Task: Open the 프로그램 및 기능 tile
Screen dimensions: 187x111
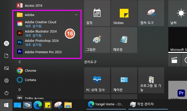Action: [151, 80]
